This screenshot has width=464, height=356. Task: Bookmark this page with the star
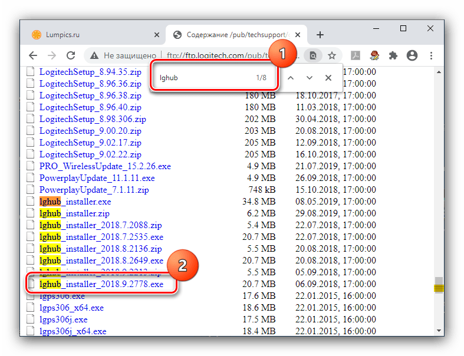(x=332, y=55)
